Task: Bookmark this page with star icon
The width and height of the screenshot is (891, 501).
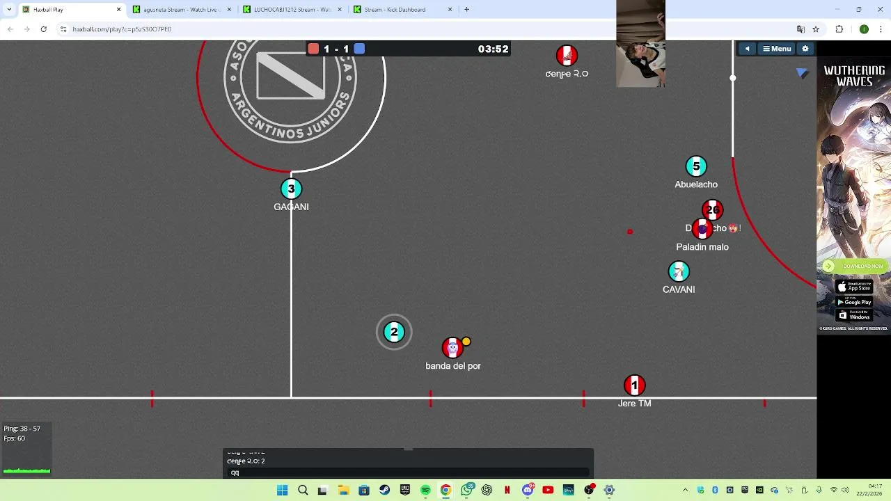Action: click(816, 29)
